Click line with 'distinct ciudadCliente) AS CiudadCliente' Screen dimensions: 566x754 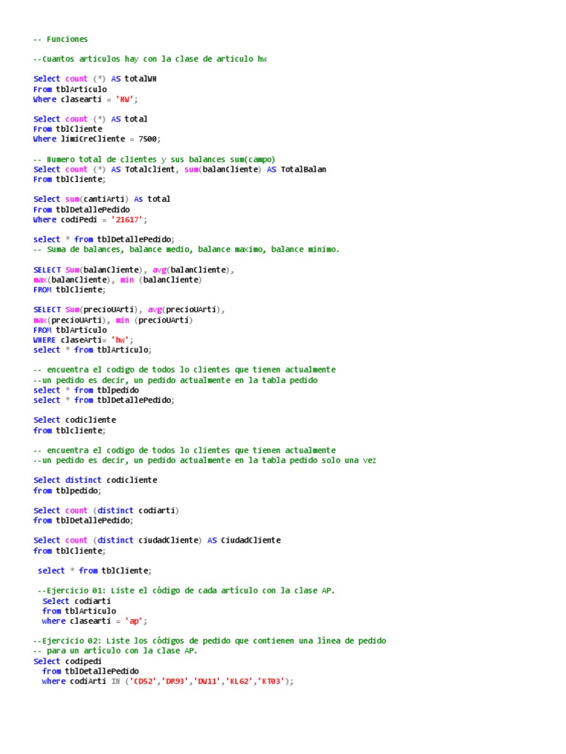157,540
